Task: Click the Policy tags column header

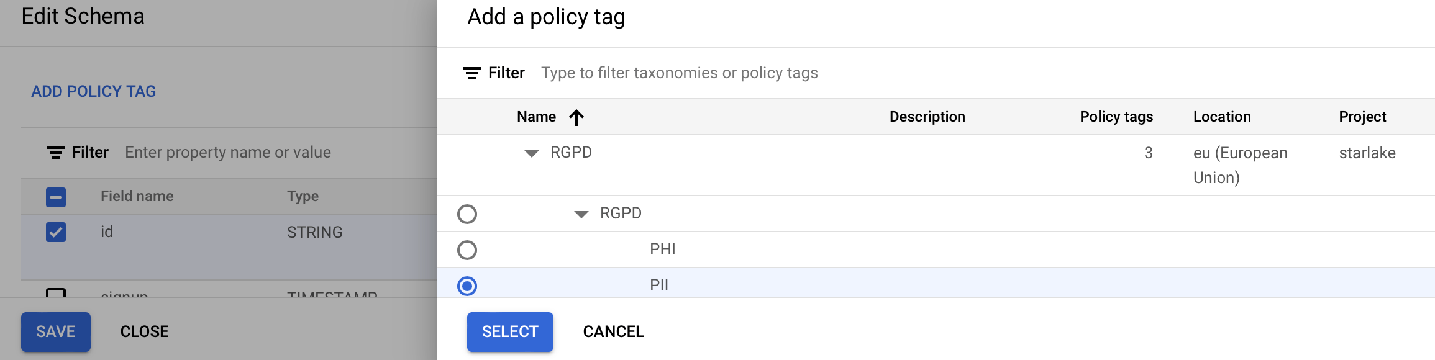Action: click(x=1116, y=117)
